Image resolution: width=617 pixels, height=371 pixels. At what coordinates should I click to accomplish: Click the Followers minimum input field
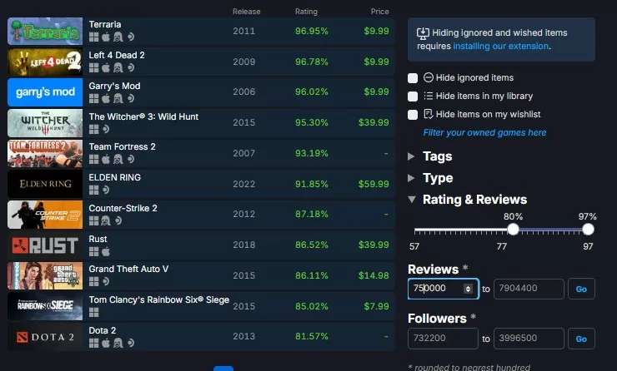tap(443, 339)
